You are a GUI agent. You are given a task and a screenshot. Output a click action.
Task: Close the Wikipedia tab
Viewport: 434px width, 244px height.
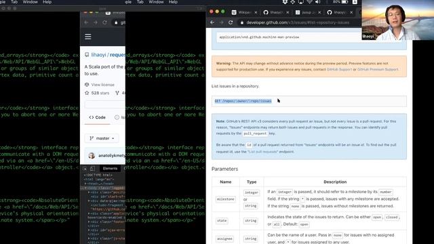point(256,12)
